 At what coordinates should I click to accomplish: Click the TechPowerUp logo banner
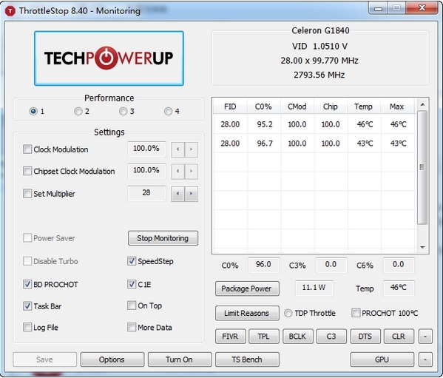click(109, 58)
